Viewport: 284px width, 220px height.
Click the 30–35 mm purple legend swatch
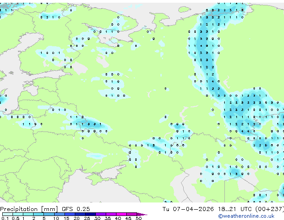click(101, 214)
